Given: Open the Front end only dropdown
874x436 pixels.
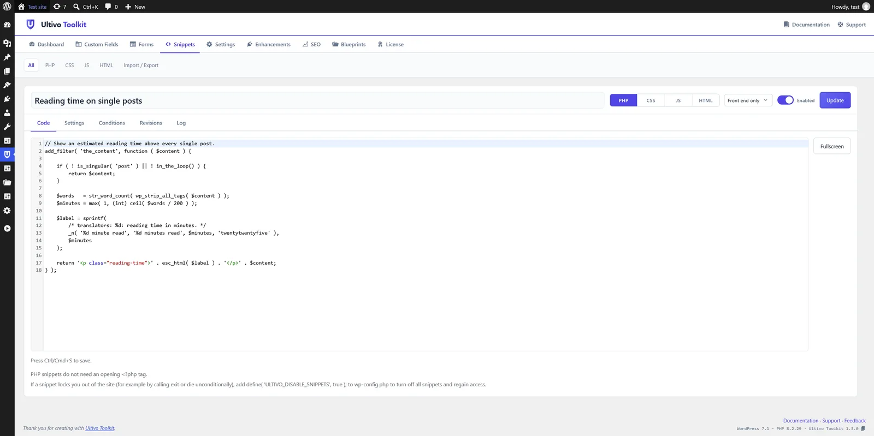Looking at the screenshot, I should pos(748,100).
